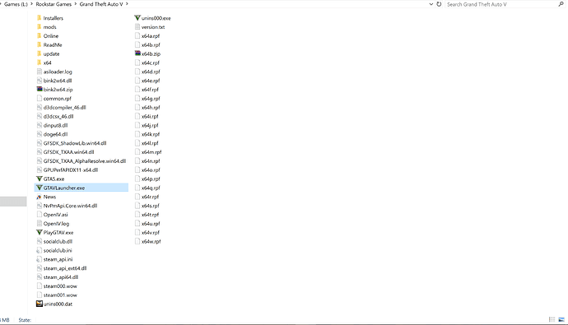Select the x64e.rpf file
The height and width of the screenshot is (325, 568).
(x=151, y=81)
